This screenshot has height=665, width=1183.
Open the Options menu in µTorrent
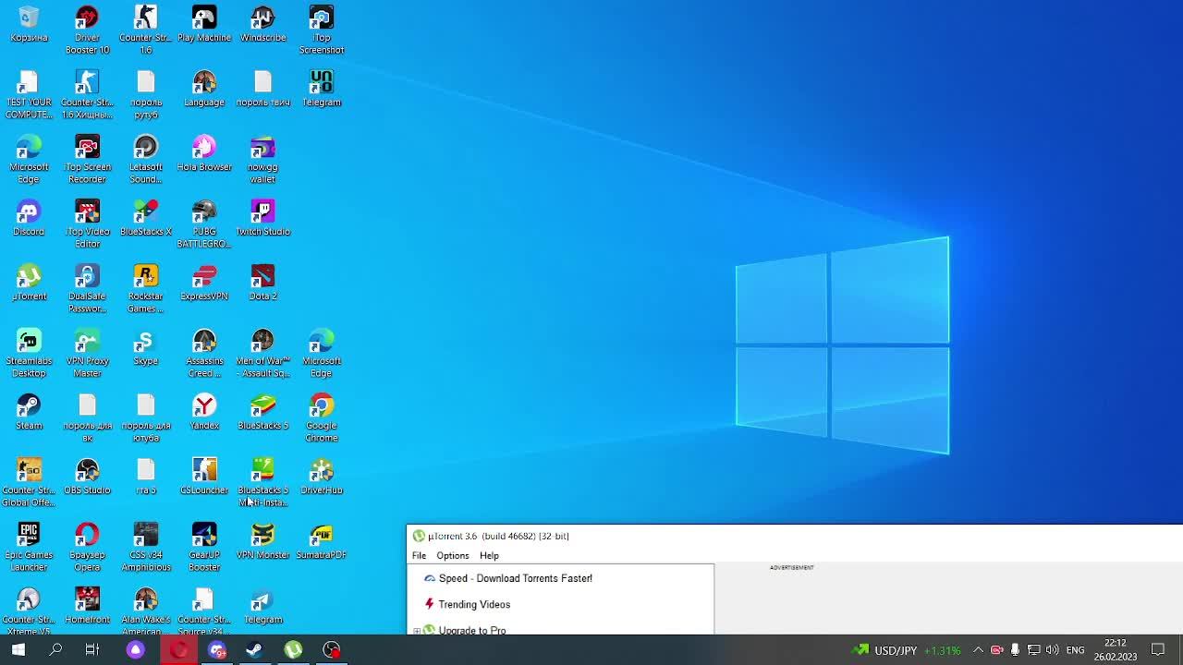(x=453, y=556)
